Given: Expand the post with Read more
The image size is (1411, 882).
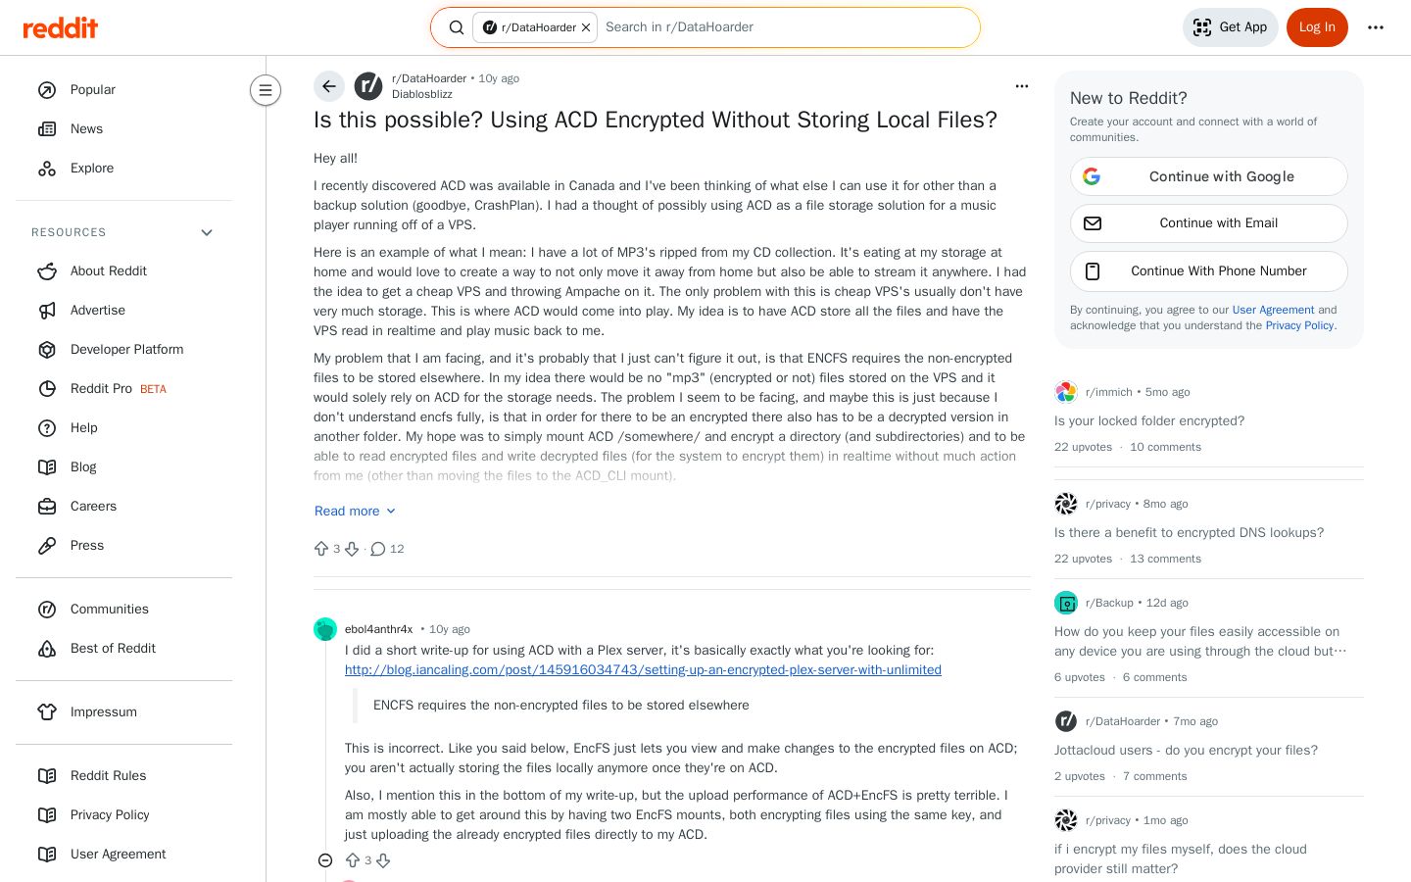Looking at the screenshot, I should click(355, 511).
